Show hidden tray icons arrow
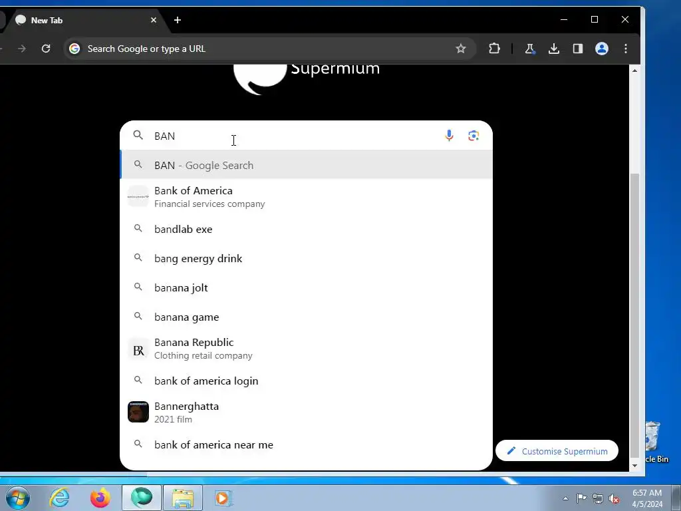Viewport: 681px width, 511px height. 565,498
